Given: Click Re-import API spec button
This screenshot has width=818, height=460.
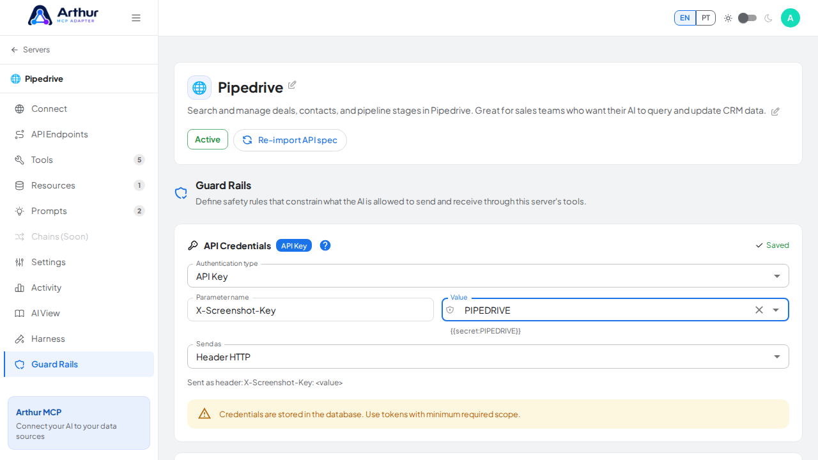Looking at the screenshot, I should [x=290, y=140].
